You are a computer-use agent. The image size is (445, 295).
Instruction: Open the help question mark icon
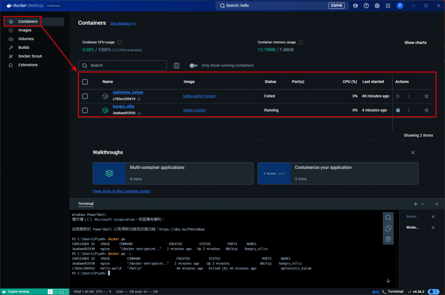tap(366, 6)
